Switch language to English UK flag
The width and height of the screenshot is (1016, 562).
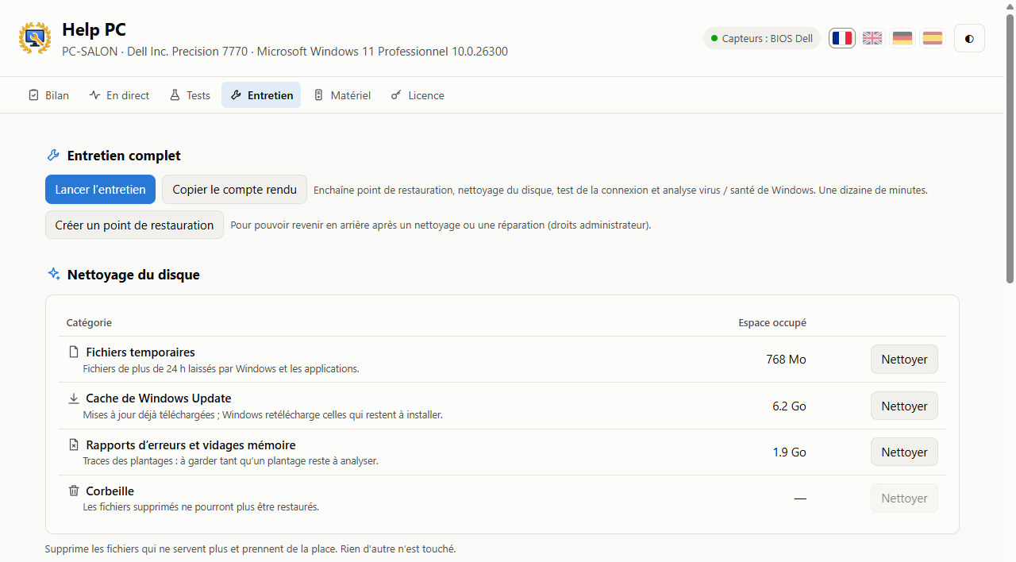(872, 38)
